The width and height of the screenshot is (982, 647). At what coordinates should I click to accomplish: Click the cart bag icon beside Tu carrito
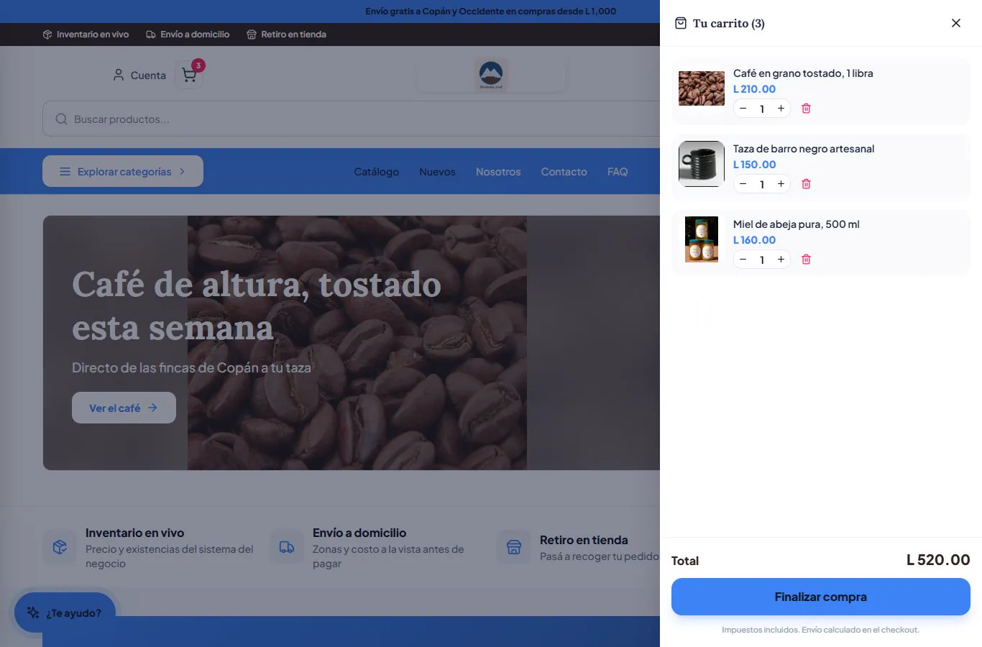(681, 23)
